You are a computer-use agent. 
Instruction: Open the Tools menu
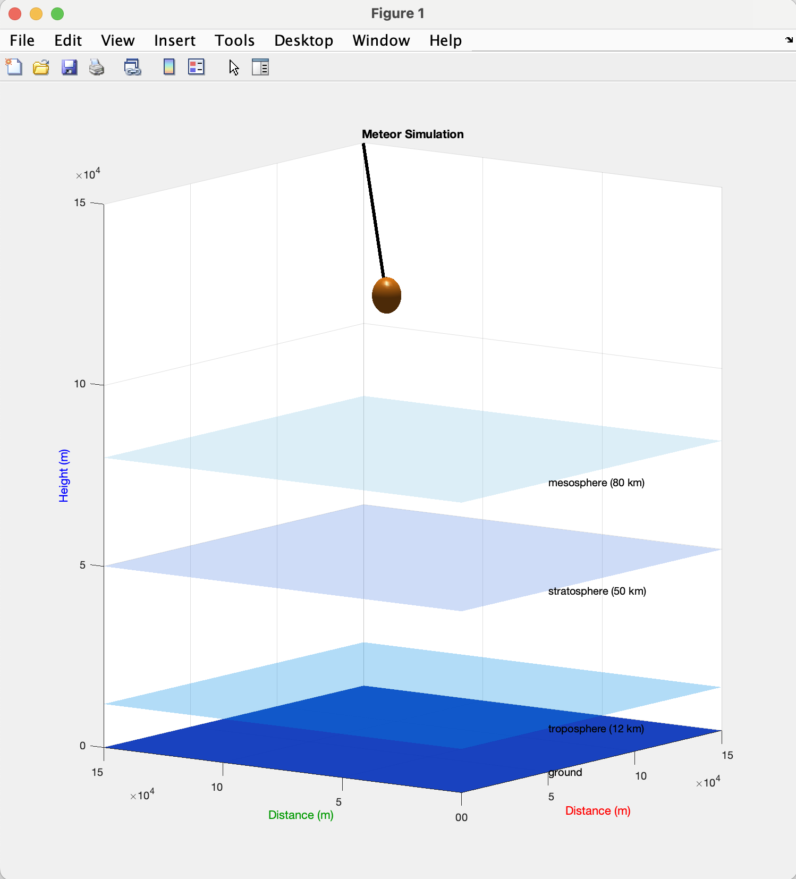[235, 40]
